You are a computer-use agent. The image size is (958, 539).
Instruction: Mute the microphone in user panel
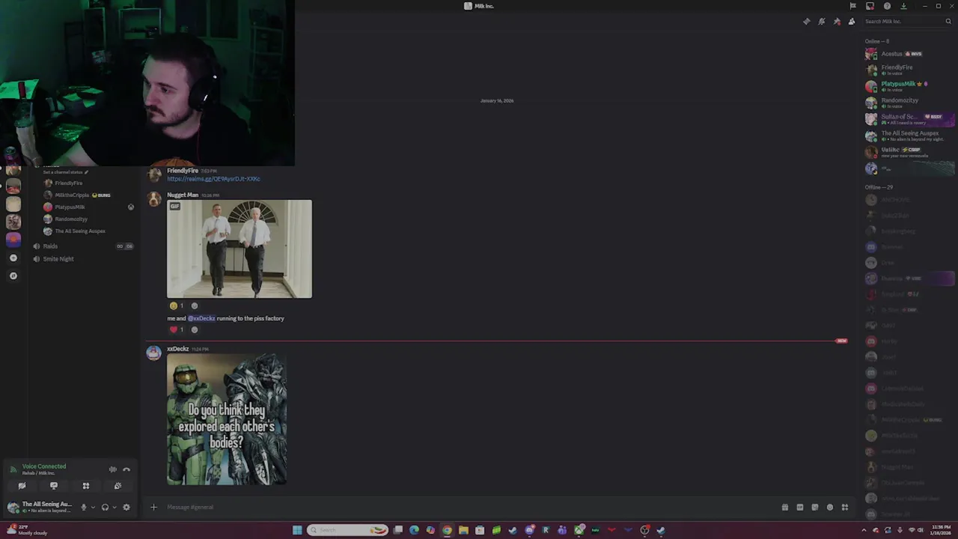[x=84, y=508]
